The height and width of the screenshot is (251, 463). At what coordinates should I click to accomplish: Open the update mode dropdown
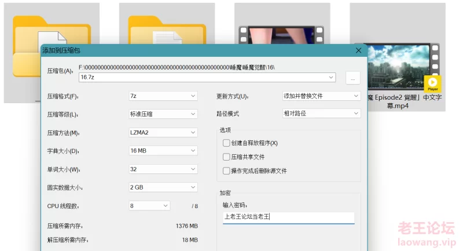click(321, 96)
